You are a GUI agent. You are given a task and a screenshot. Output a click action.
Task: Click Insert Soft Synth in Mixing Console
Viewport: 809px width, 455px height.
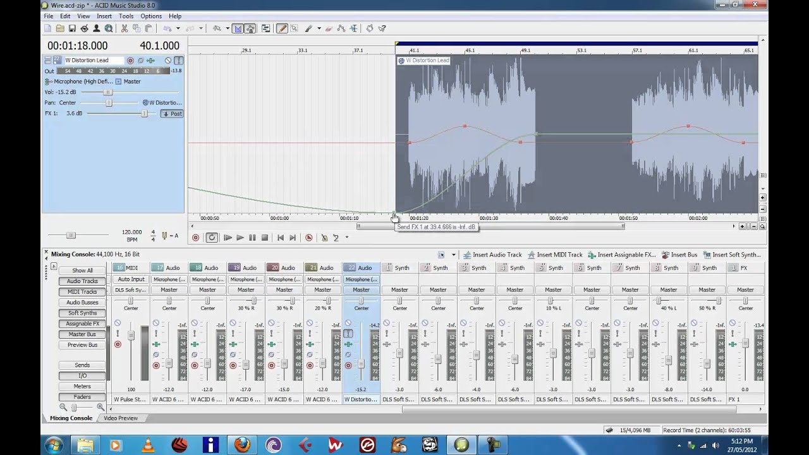click(732, 255)
